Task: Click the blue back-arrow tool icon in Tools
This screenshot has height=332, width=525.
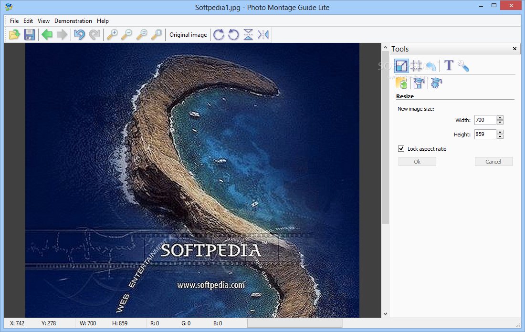Action: click(x=431, y=66)
